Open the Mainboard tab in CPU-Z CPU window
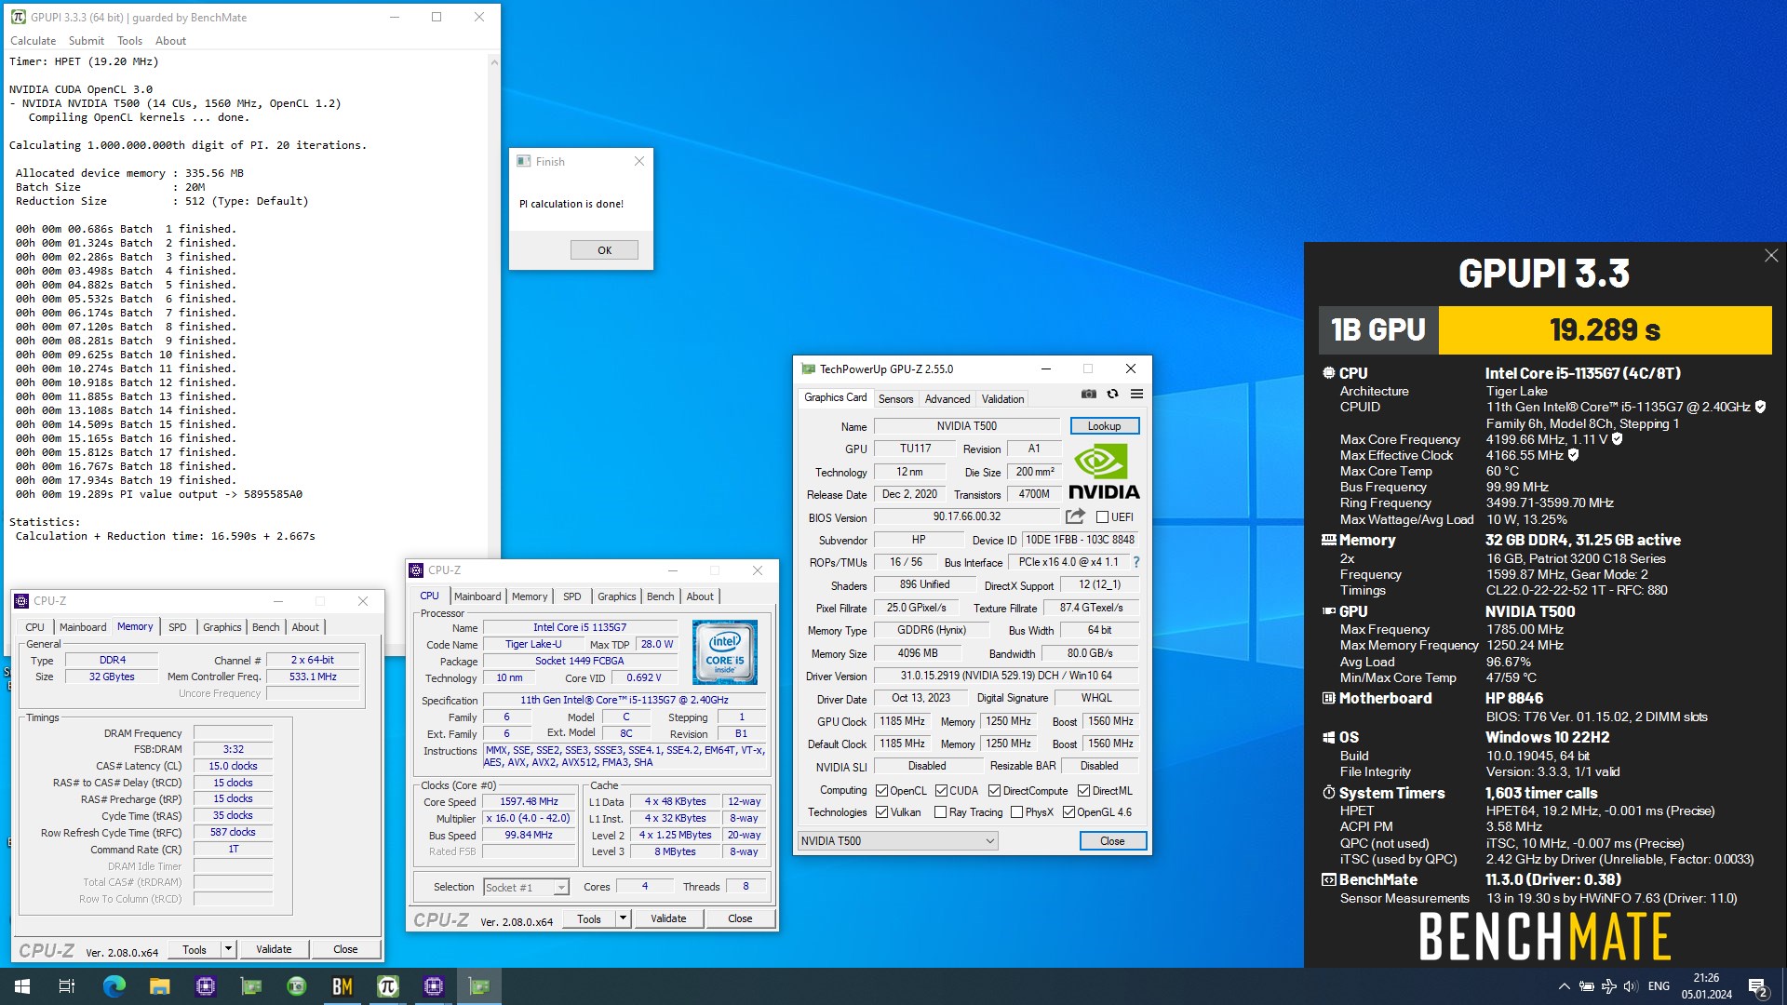Screen dimensions: 1787x1005 477,596
